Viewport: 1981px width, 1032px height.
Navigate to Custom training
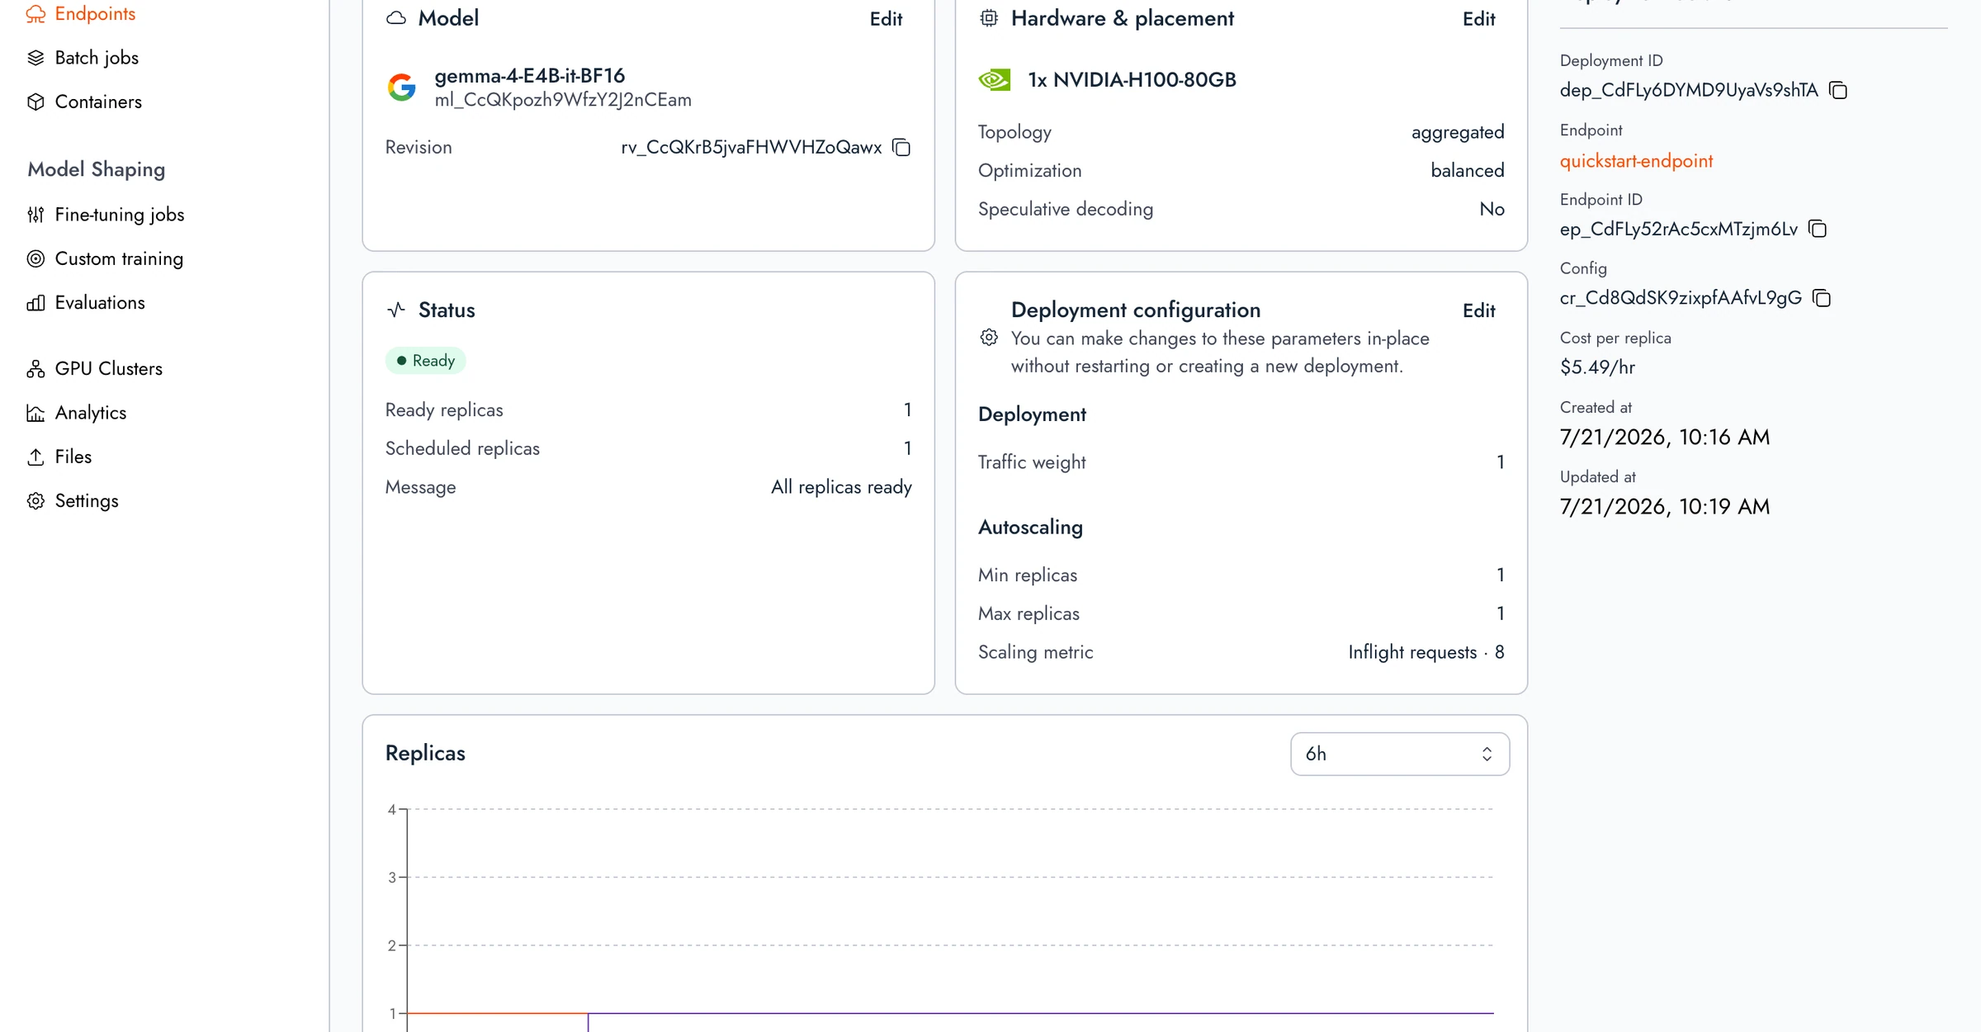pos(119,258)
